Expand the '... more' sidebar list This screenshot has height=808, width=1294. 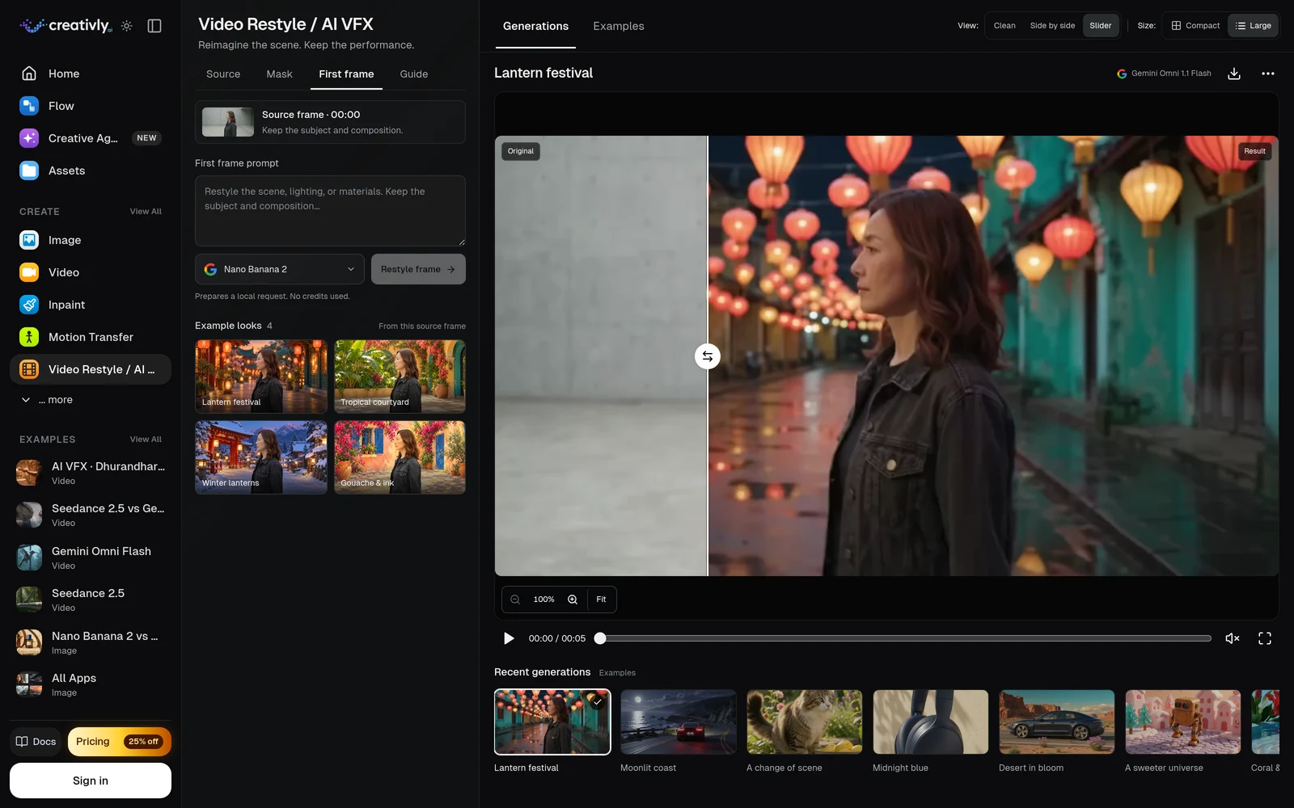point(47,400)
